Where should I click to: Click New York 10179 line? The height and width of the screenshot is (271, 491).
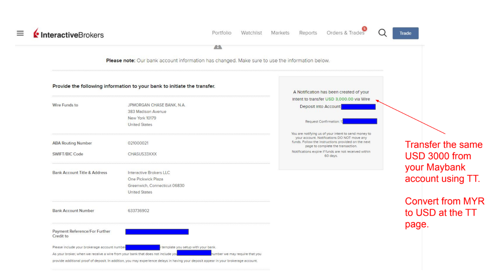[142, 118]
